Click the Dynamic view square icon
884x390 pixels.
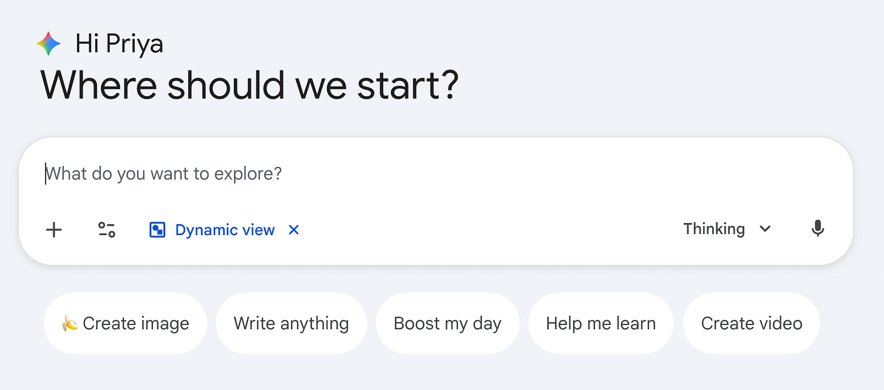click(157, 230)
